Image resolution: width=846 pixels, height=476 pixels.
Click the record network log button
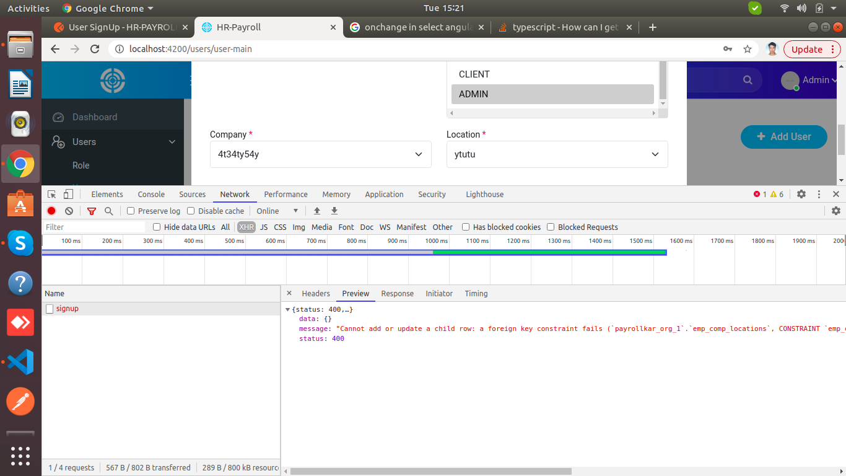(x=51, y=211)
